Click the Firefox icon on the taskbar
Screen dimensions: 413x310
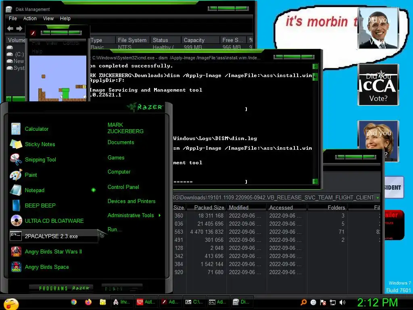click(x=88, y=302)
